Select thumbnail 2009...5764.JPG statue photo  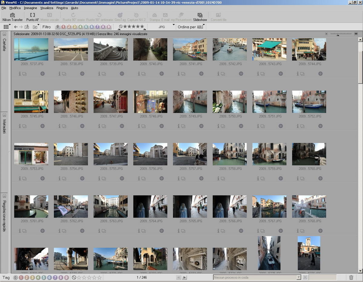coord(150,206)
